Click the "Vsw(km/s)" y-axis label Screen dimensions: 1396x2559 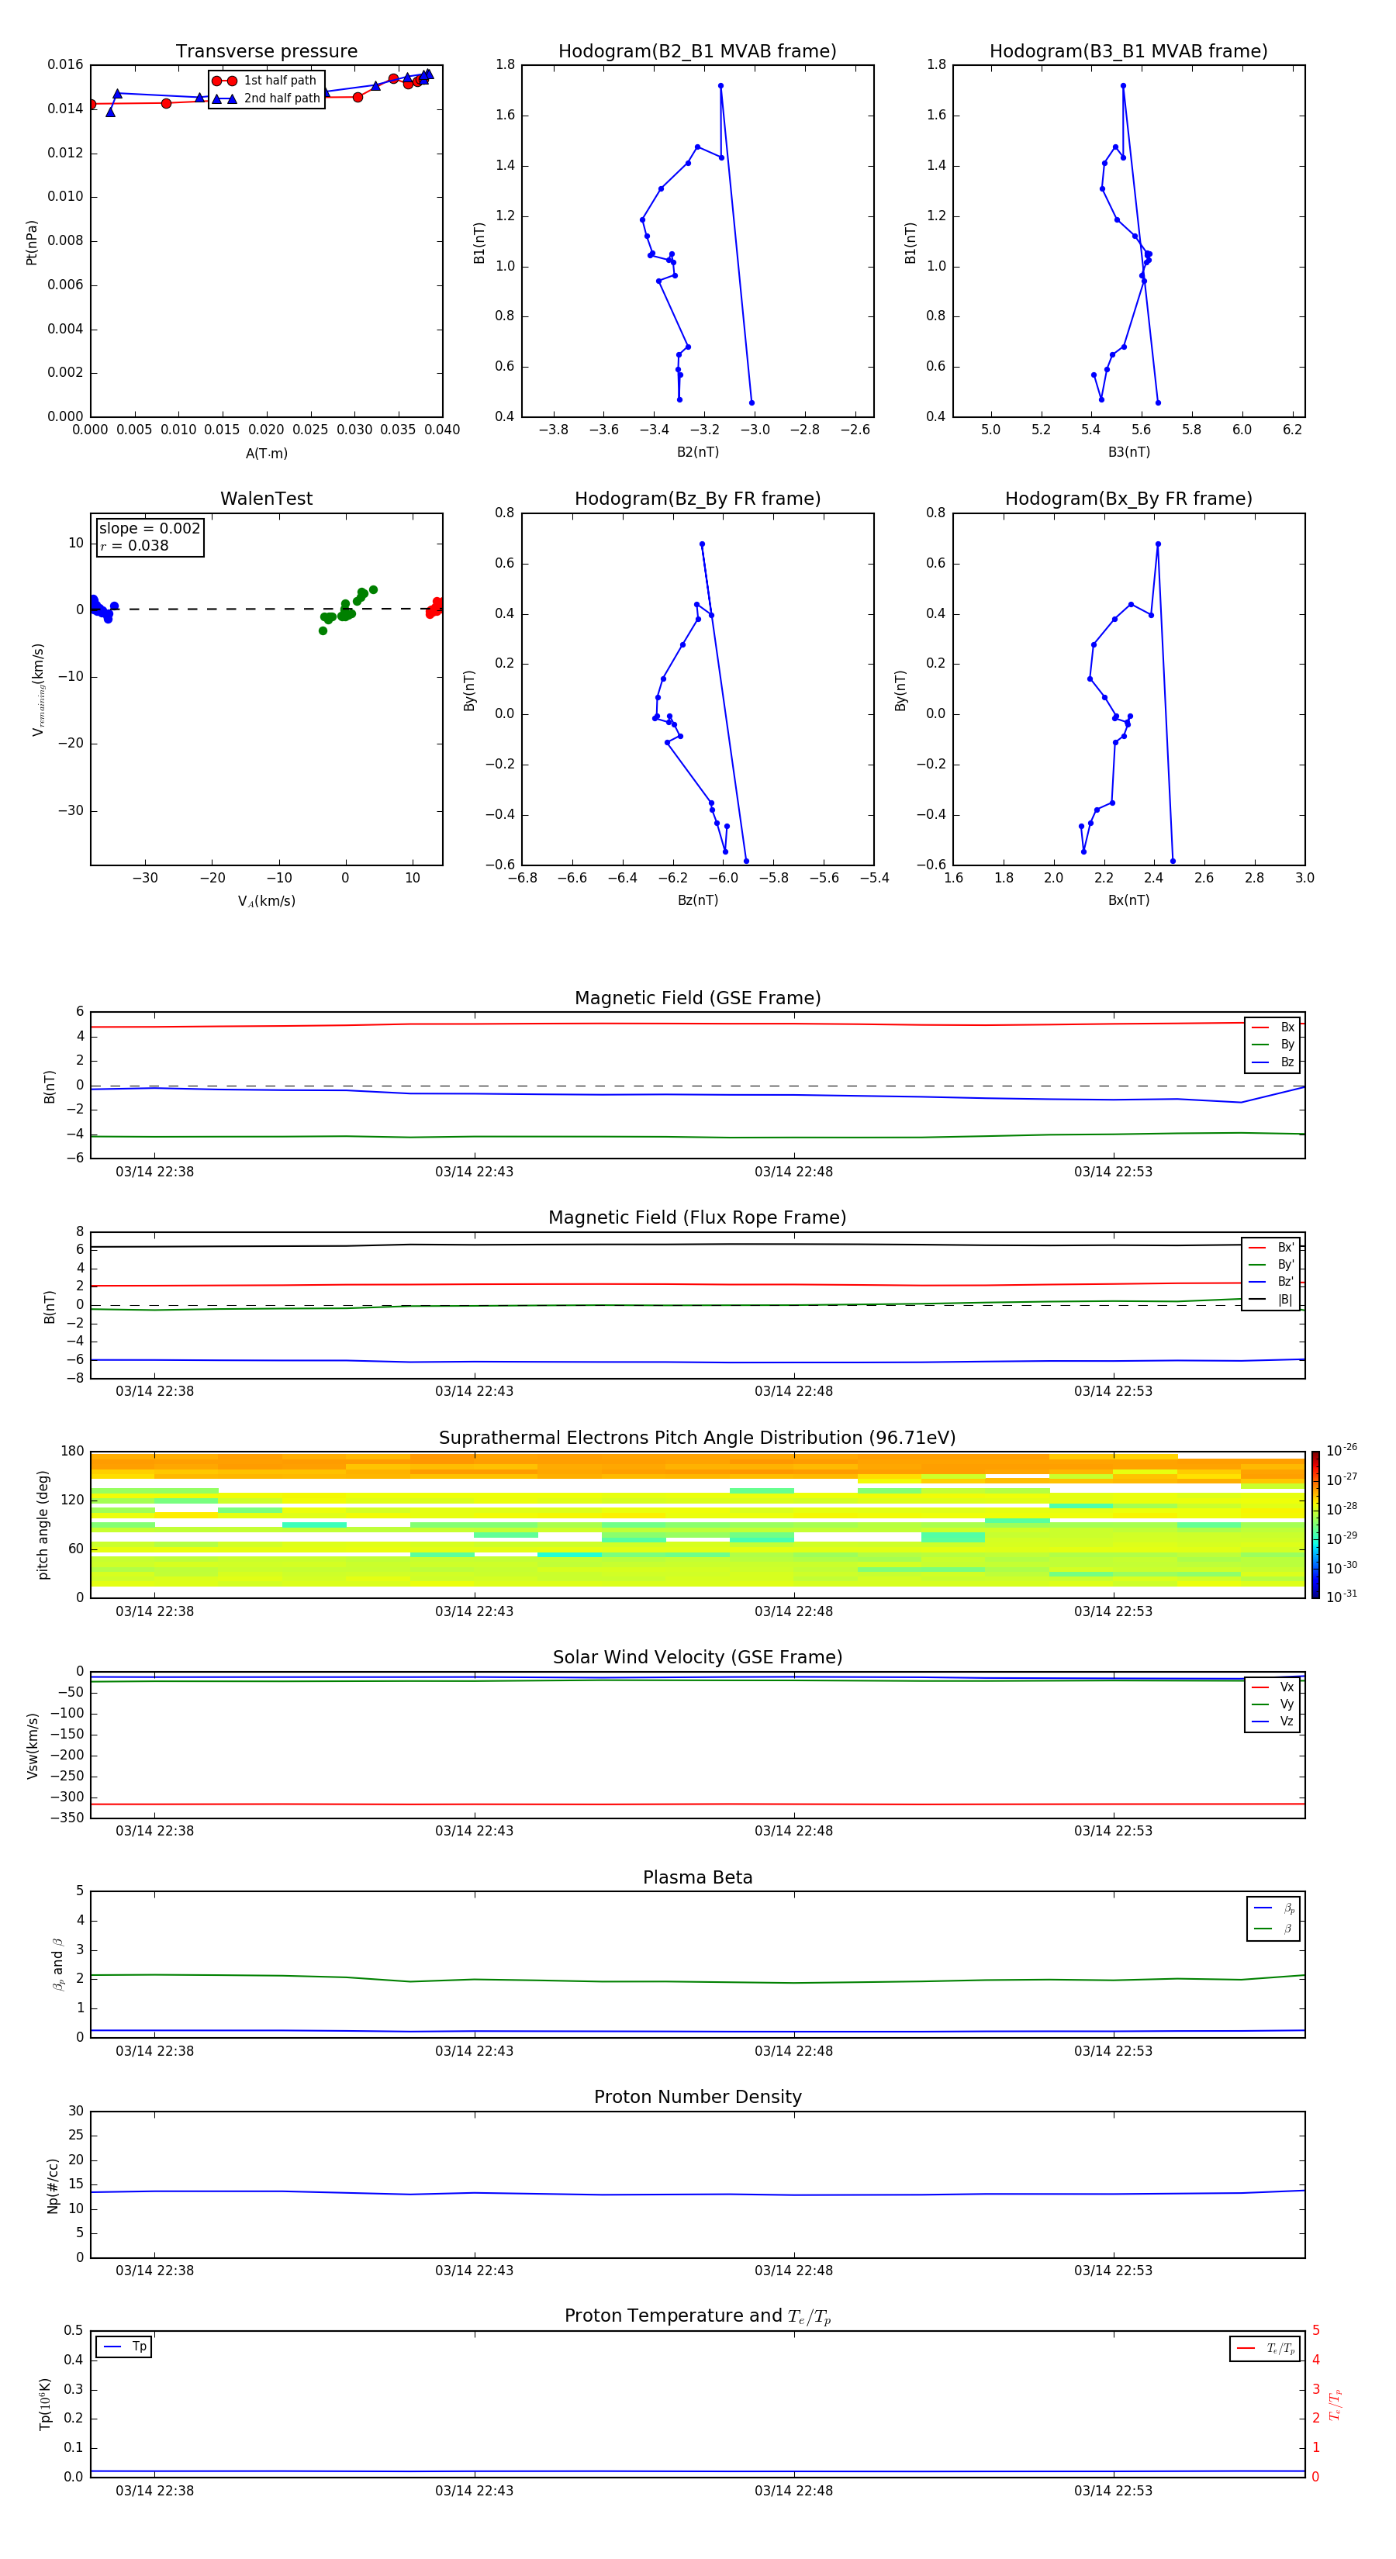[x=32, y=1746]
